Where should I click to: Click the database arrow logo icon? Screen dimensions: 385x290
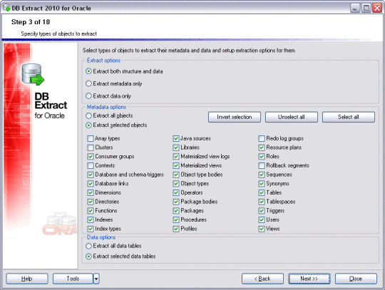click(x=33, y=75)
